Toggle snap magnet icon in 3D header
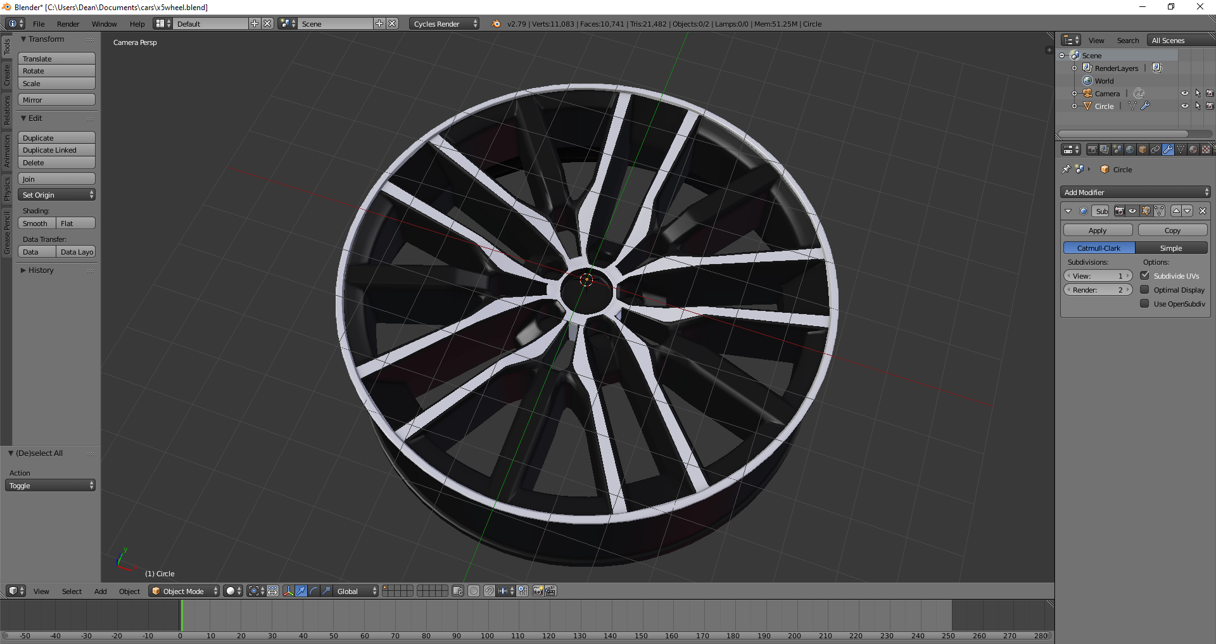 click(x=490, y=591)
